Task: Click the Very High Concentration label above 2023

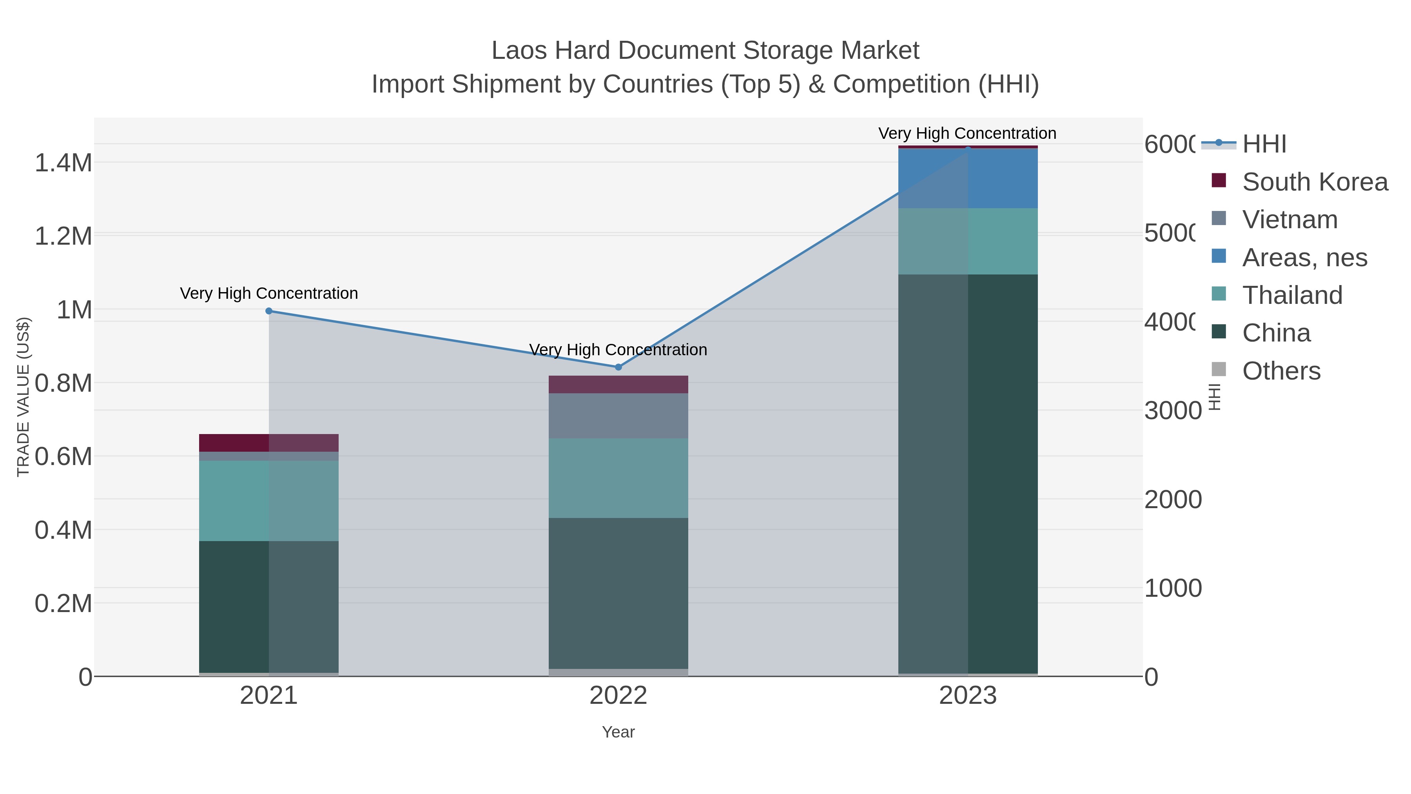Action: [967, 133]
